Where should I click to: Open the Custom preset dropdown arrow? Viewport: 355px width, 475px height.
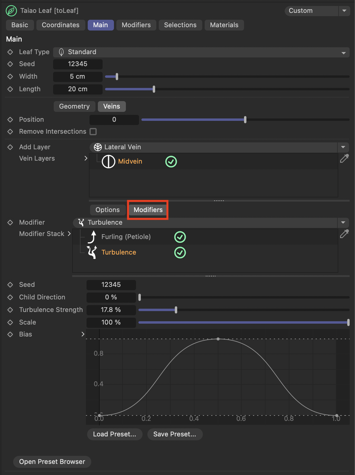(344, 11)
